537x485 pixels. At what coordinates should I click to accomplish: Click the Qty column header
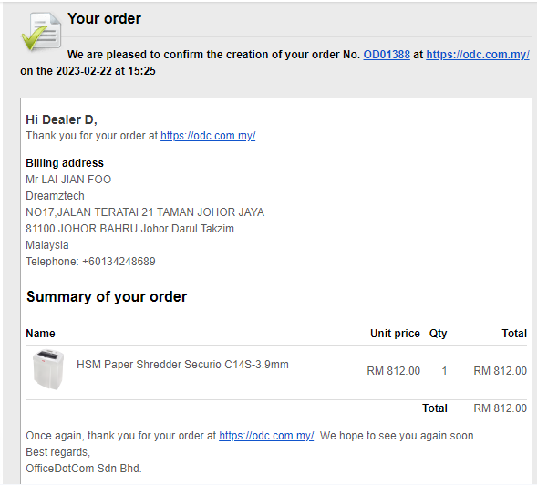[x=438, y=334]
